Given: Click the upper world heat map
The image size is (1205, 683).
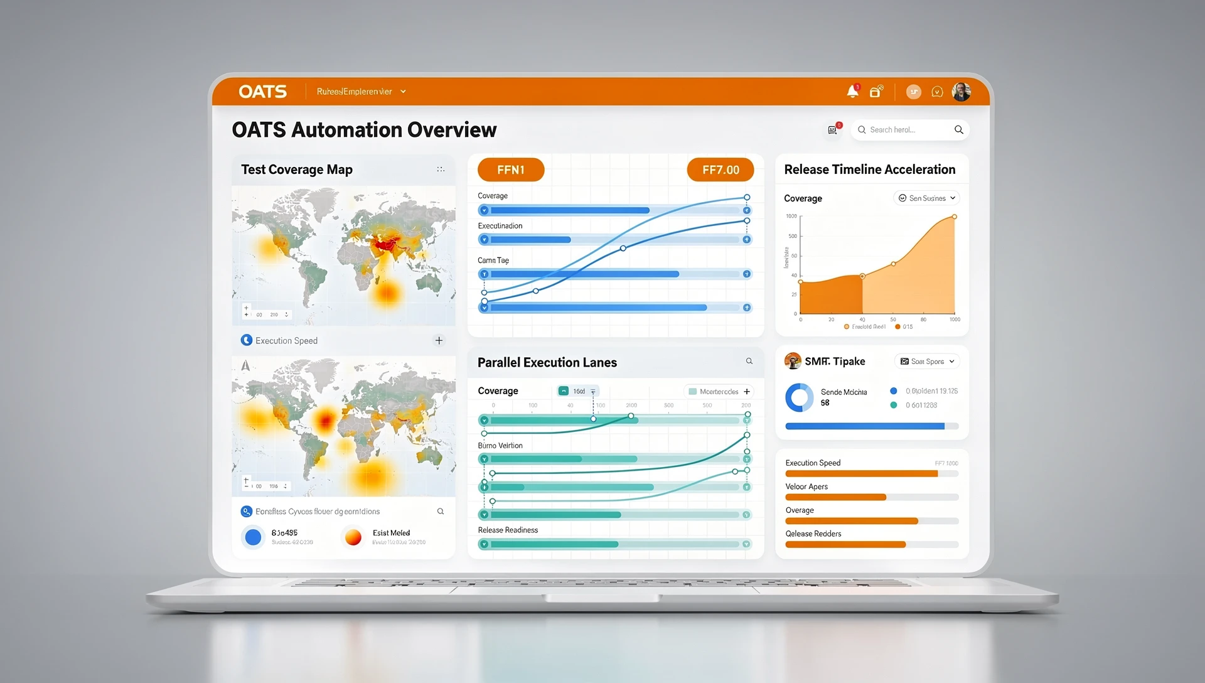Looking at the screenshot, I should (x=344, y=255).
